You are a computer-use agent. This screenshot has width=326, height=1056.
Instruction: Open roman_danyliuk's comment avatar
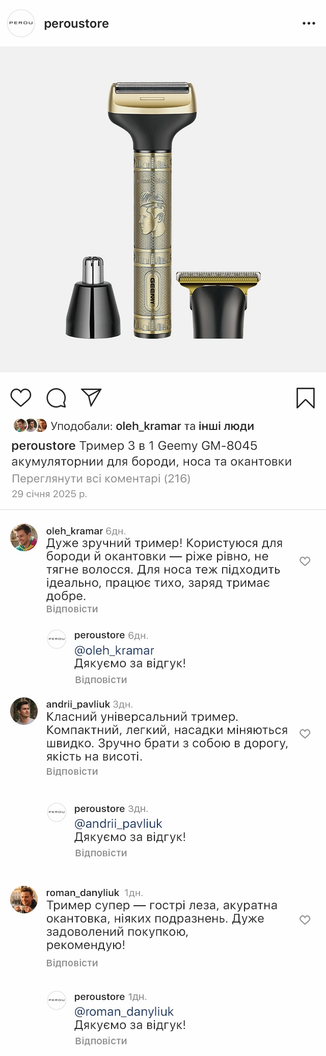24,899
